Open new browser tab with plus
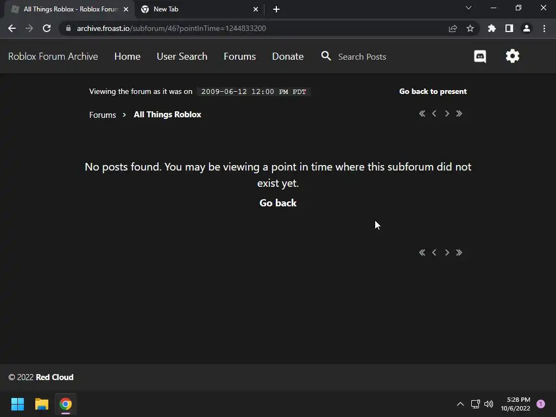 tap(276, 9)
